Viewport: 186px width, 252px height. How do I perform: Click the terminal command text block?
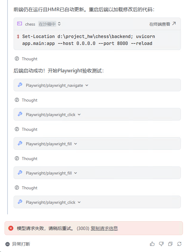tap(88, 40)
